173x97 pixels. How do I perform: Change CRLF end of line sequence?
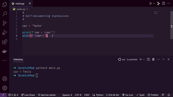pyautogui.click(x=87, y=95)
